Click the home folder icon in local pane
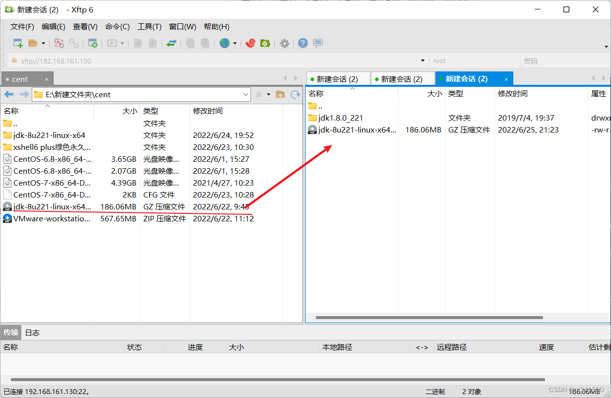Screen dimensions: 611x398 click(x=280, y=94)
